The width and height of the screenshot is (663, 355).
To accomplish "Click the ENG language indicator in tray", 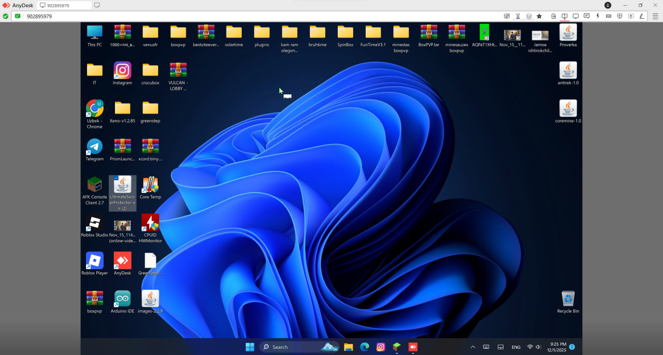I will [516, 347].
